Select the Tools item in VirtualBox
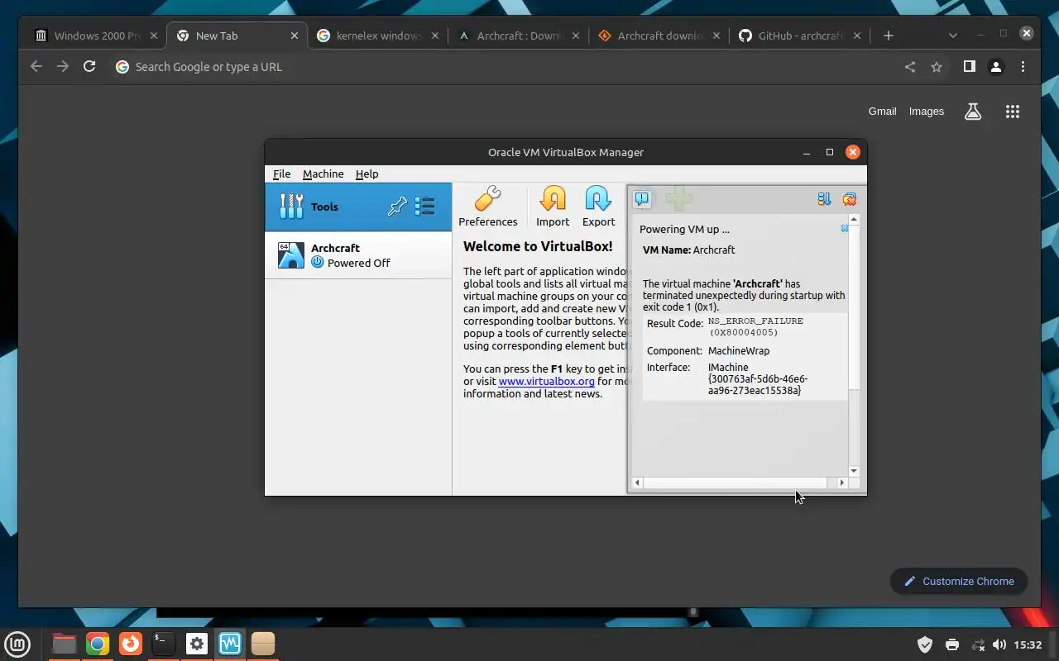Viewport: 1059px width, 661px height. (358, 207)
